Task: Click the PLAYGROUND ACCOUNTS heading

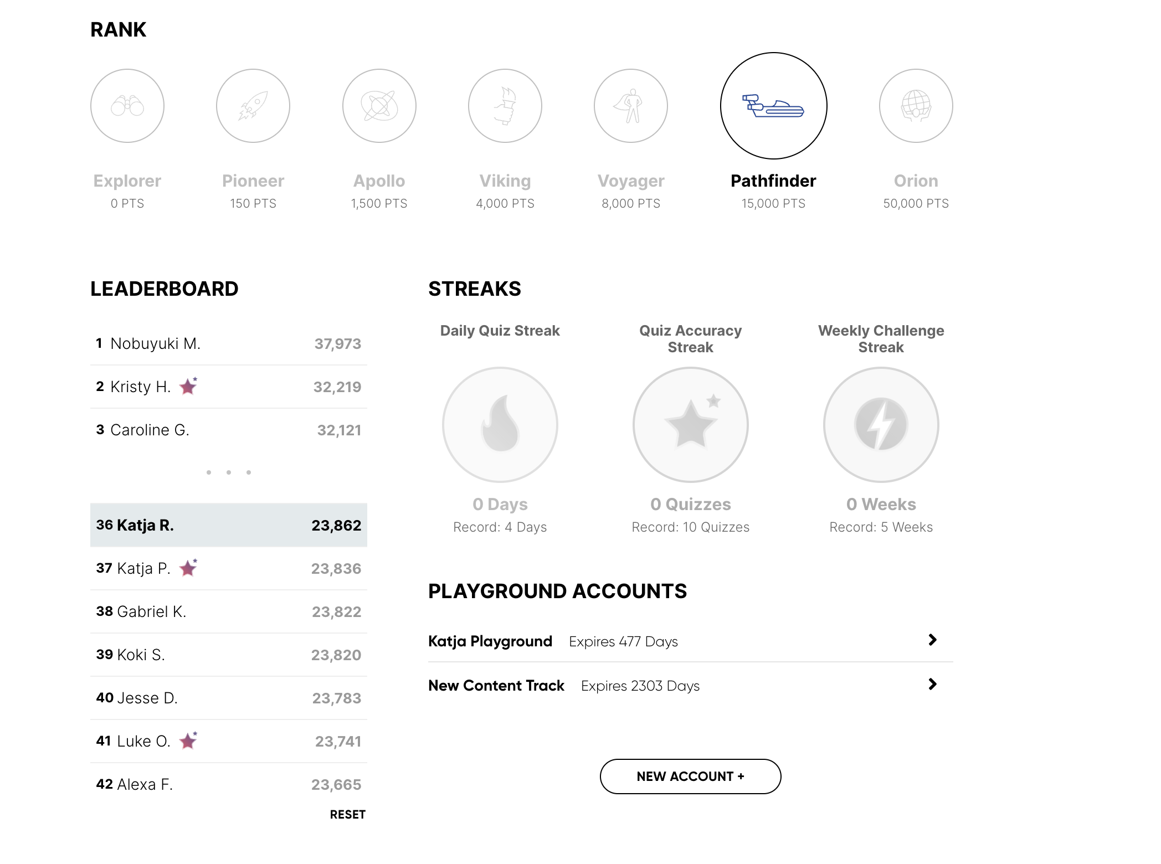Action: coord(558,592)
